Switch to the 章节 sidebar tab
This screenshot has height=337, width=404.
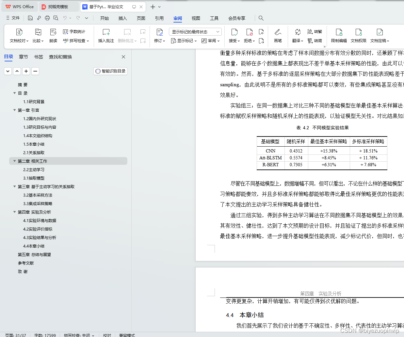click(23, 56)
